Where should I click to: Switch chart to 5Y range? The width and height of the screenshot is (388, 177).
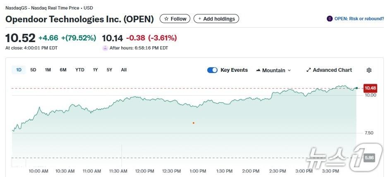[109, 70]
